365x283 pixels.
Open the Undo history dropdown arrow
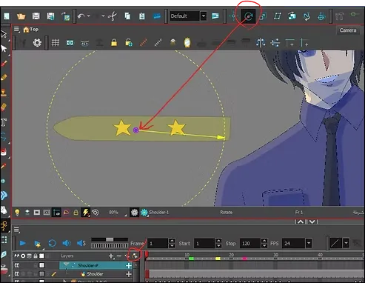pyautogui.click(x=89, y=16)
